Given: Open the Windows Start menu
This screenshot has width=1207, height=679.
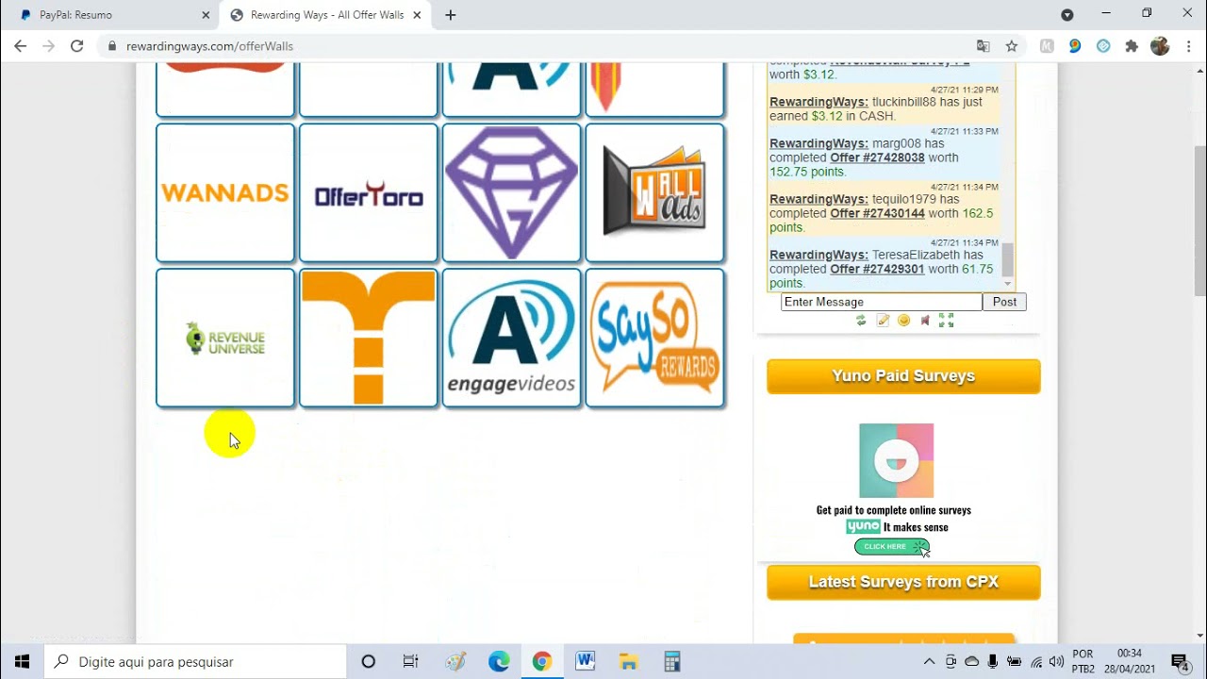Looking at the screenshot, I should point(23,661).
